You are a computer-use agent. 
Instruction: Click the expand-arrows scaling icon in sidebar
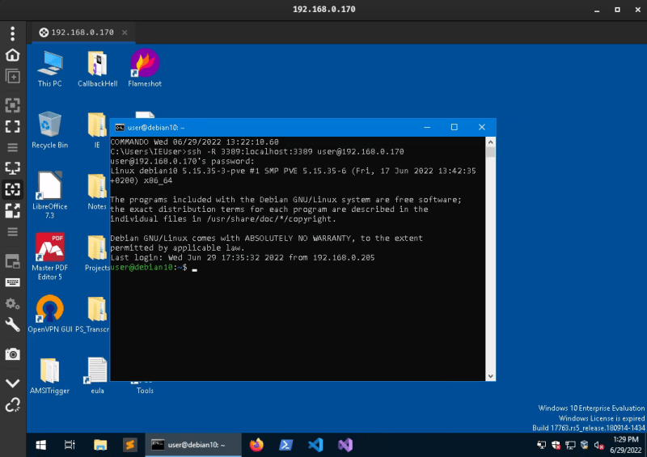coord(12,210)
